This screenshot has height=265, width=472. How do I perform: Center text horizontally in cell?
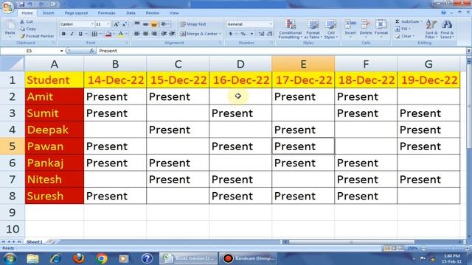145,34
